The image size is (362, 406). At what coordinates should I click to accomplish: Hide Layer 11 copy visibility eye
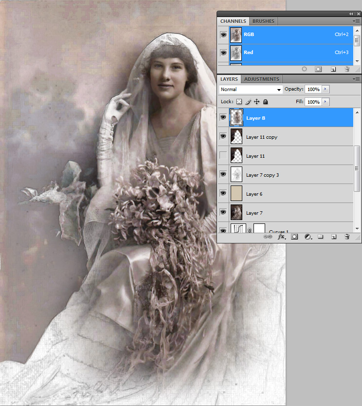(223, 136)
